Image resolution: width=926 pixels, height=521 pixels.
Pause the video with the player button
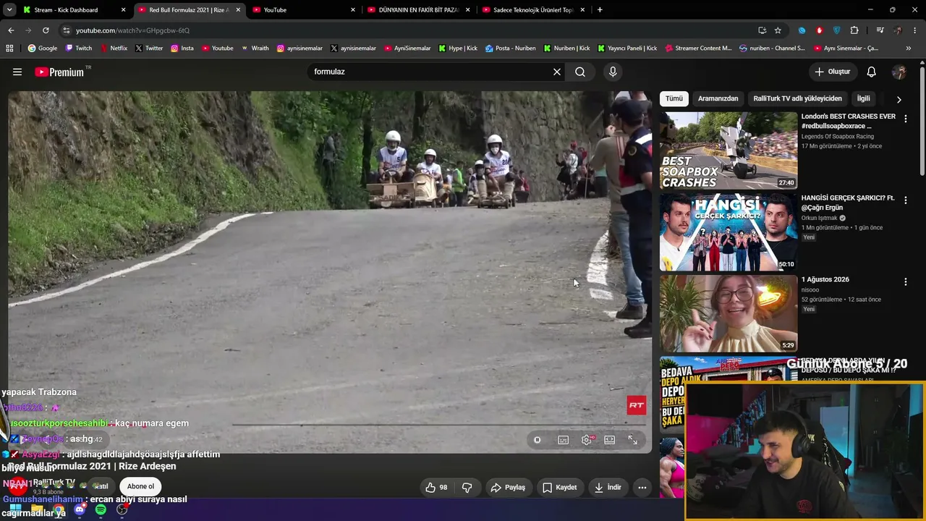point(537,440)
